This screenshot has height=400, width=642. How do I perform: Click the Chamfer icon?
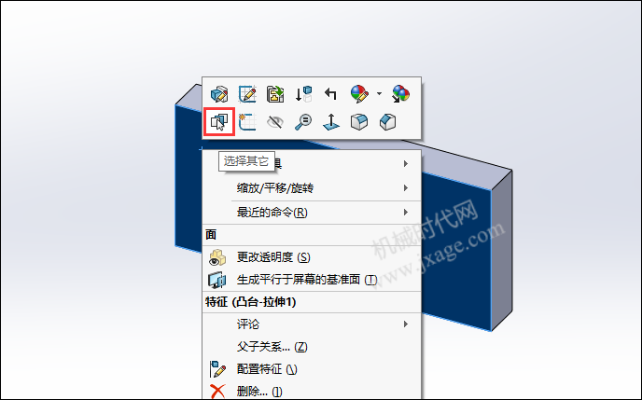[x=387, y=122]
